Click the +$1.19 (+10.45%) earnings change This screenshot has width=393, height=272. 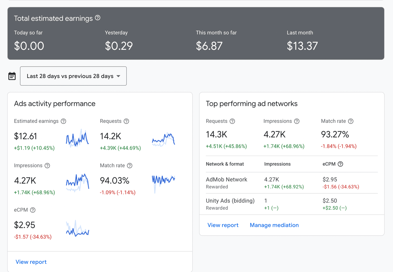(x=34, y=148)
